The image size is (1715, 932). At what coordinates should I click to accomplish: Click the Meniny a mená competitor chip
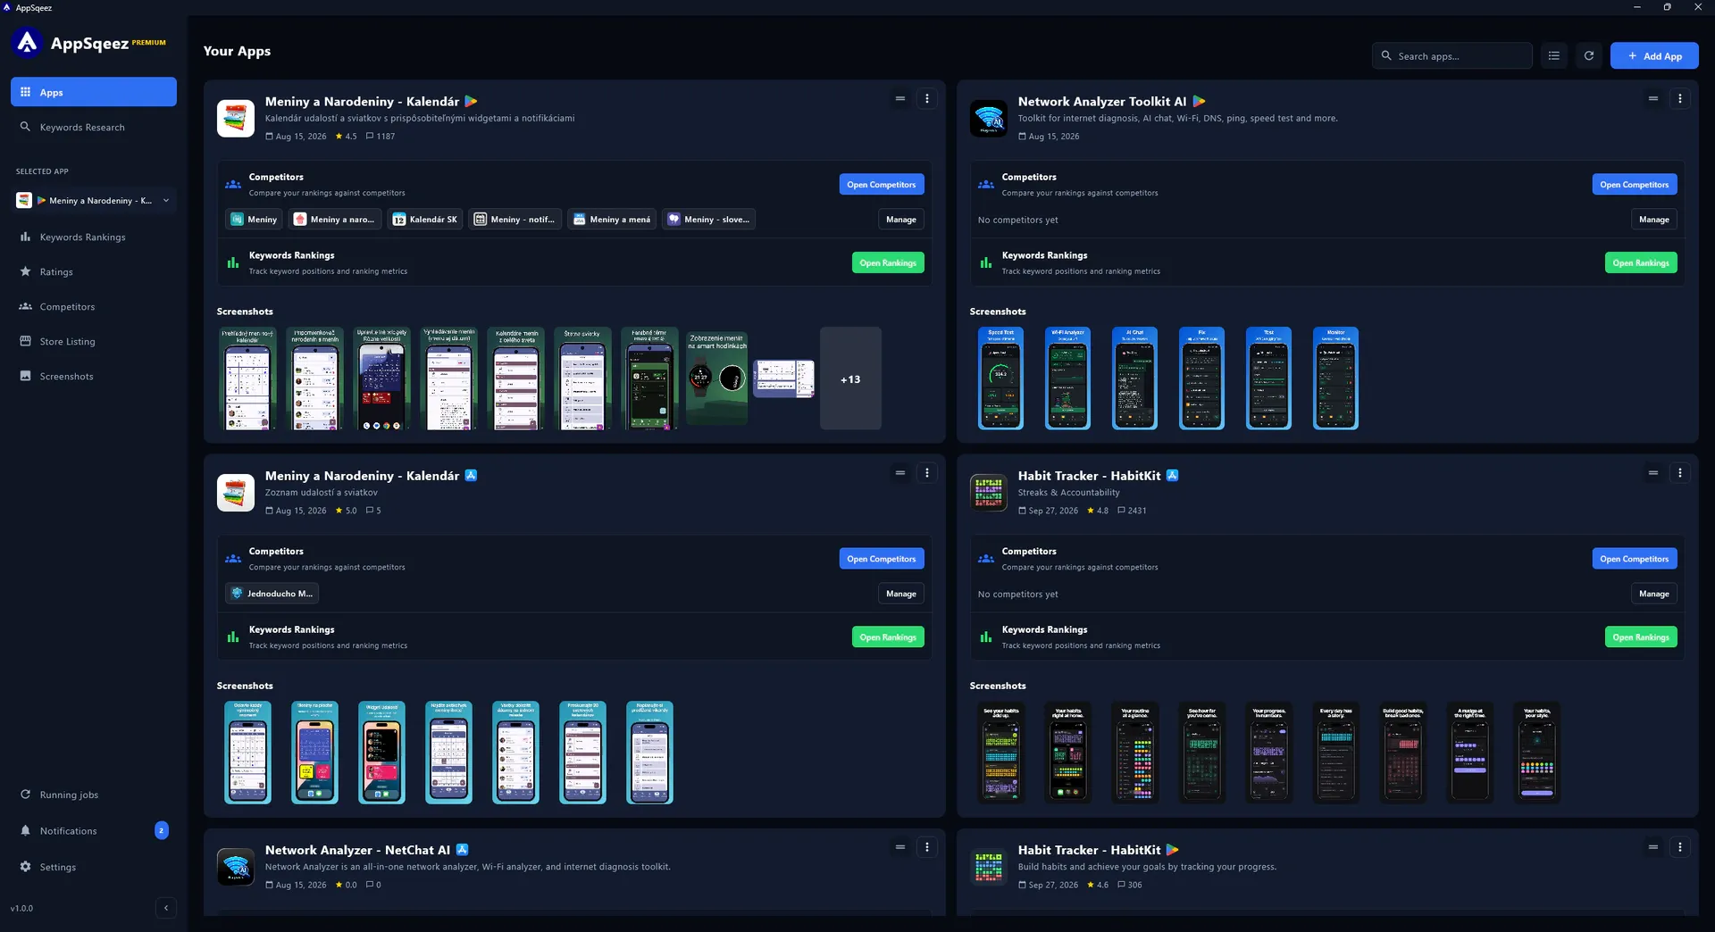[x=612, y=220]
